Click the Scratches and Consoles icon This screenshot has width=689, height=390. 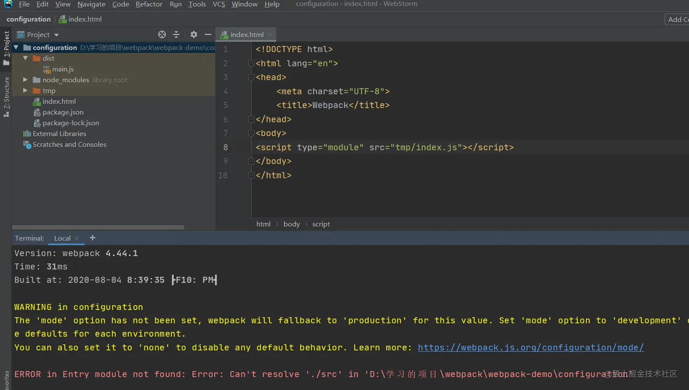click(x=27, y=145)
